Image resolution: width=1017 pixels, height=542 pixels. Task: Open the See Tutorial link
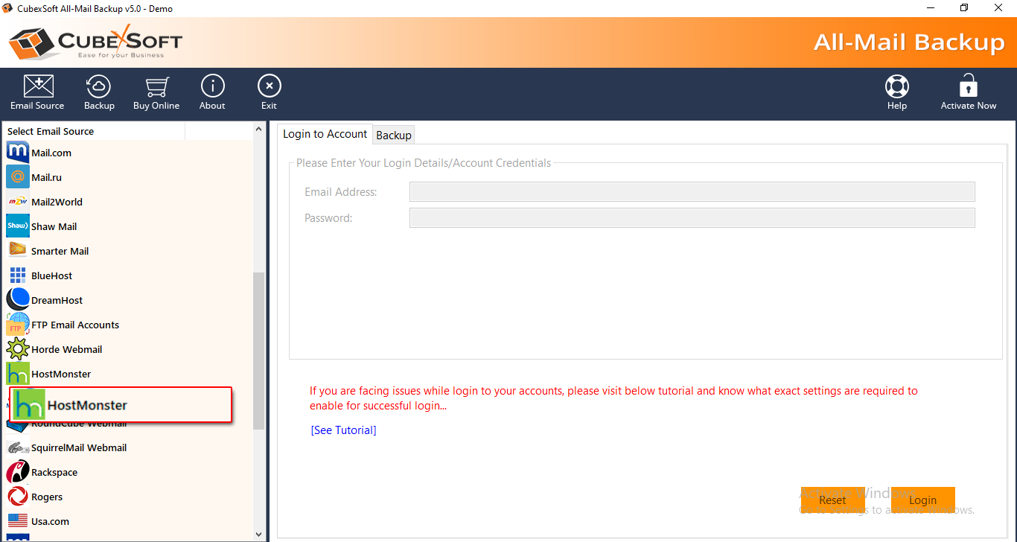343,430
